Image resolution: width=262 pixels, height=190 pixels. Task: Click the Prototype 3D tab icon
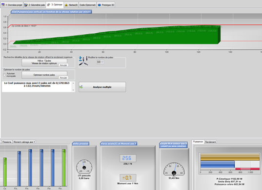point(100,5)
